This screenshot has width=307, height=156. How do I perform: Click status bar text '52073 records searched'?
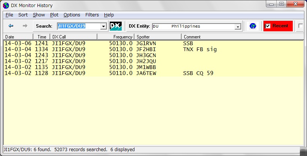[x=80, y=150]
